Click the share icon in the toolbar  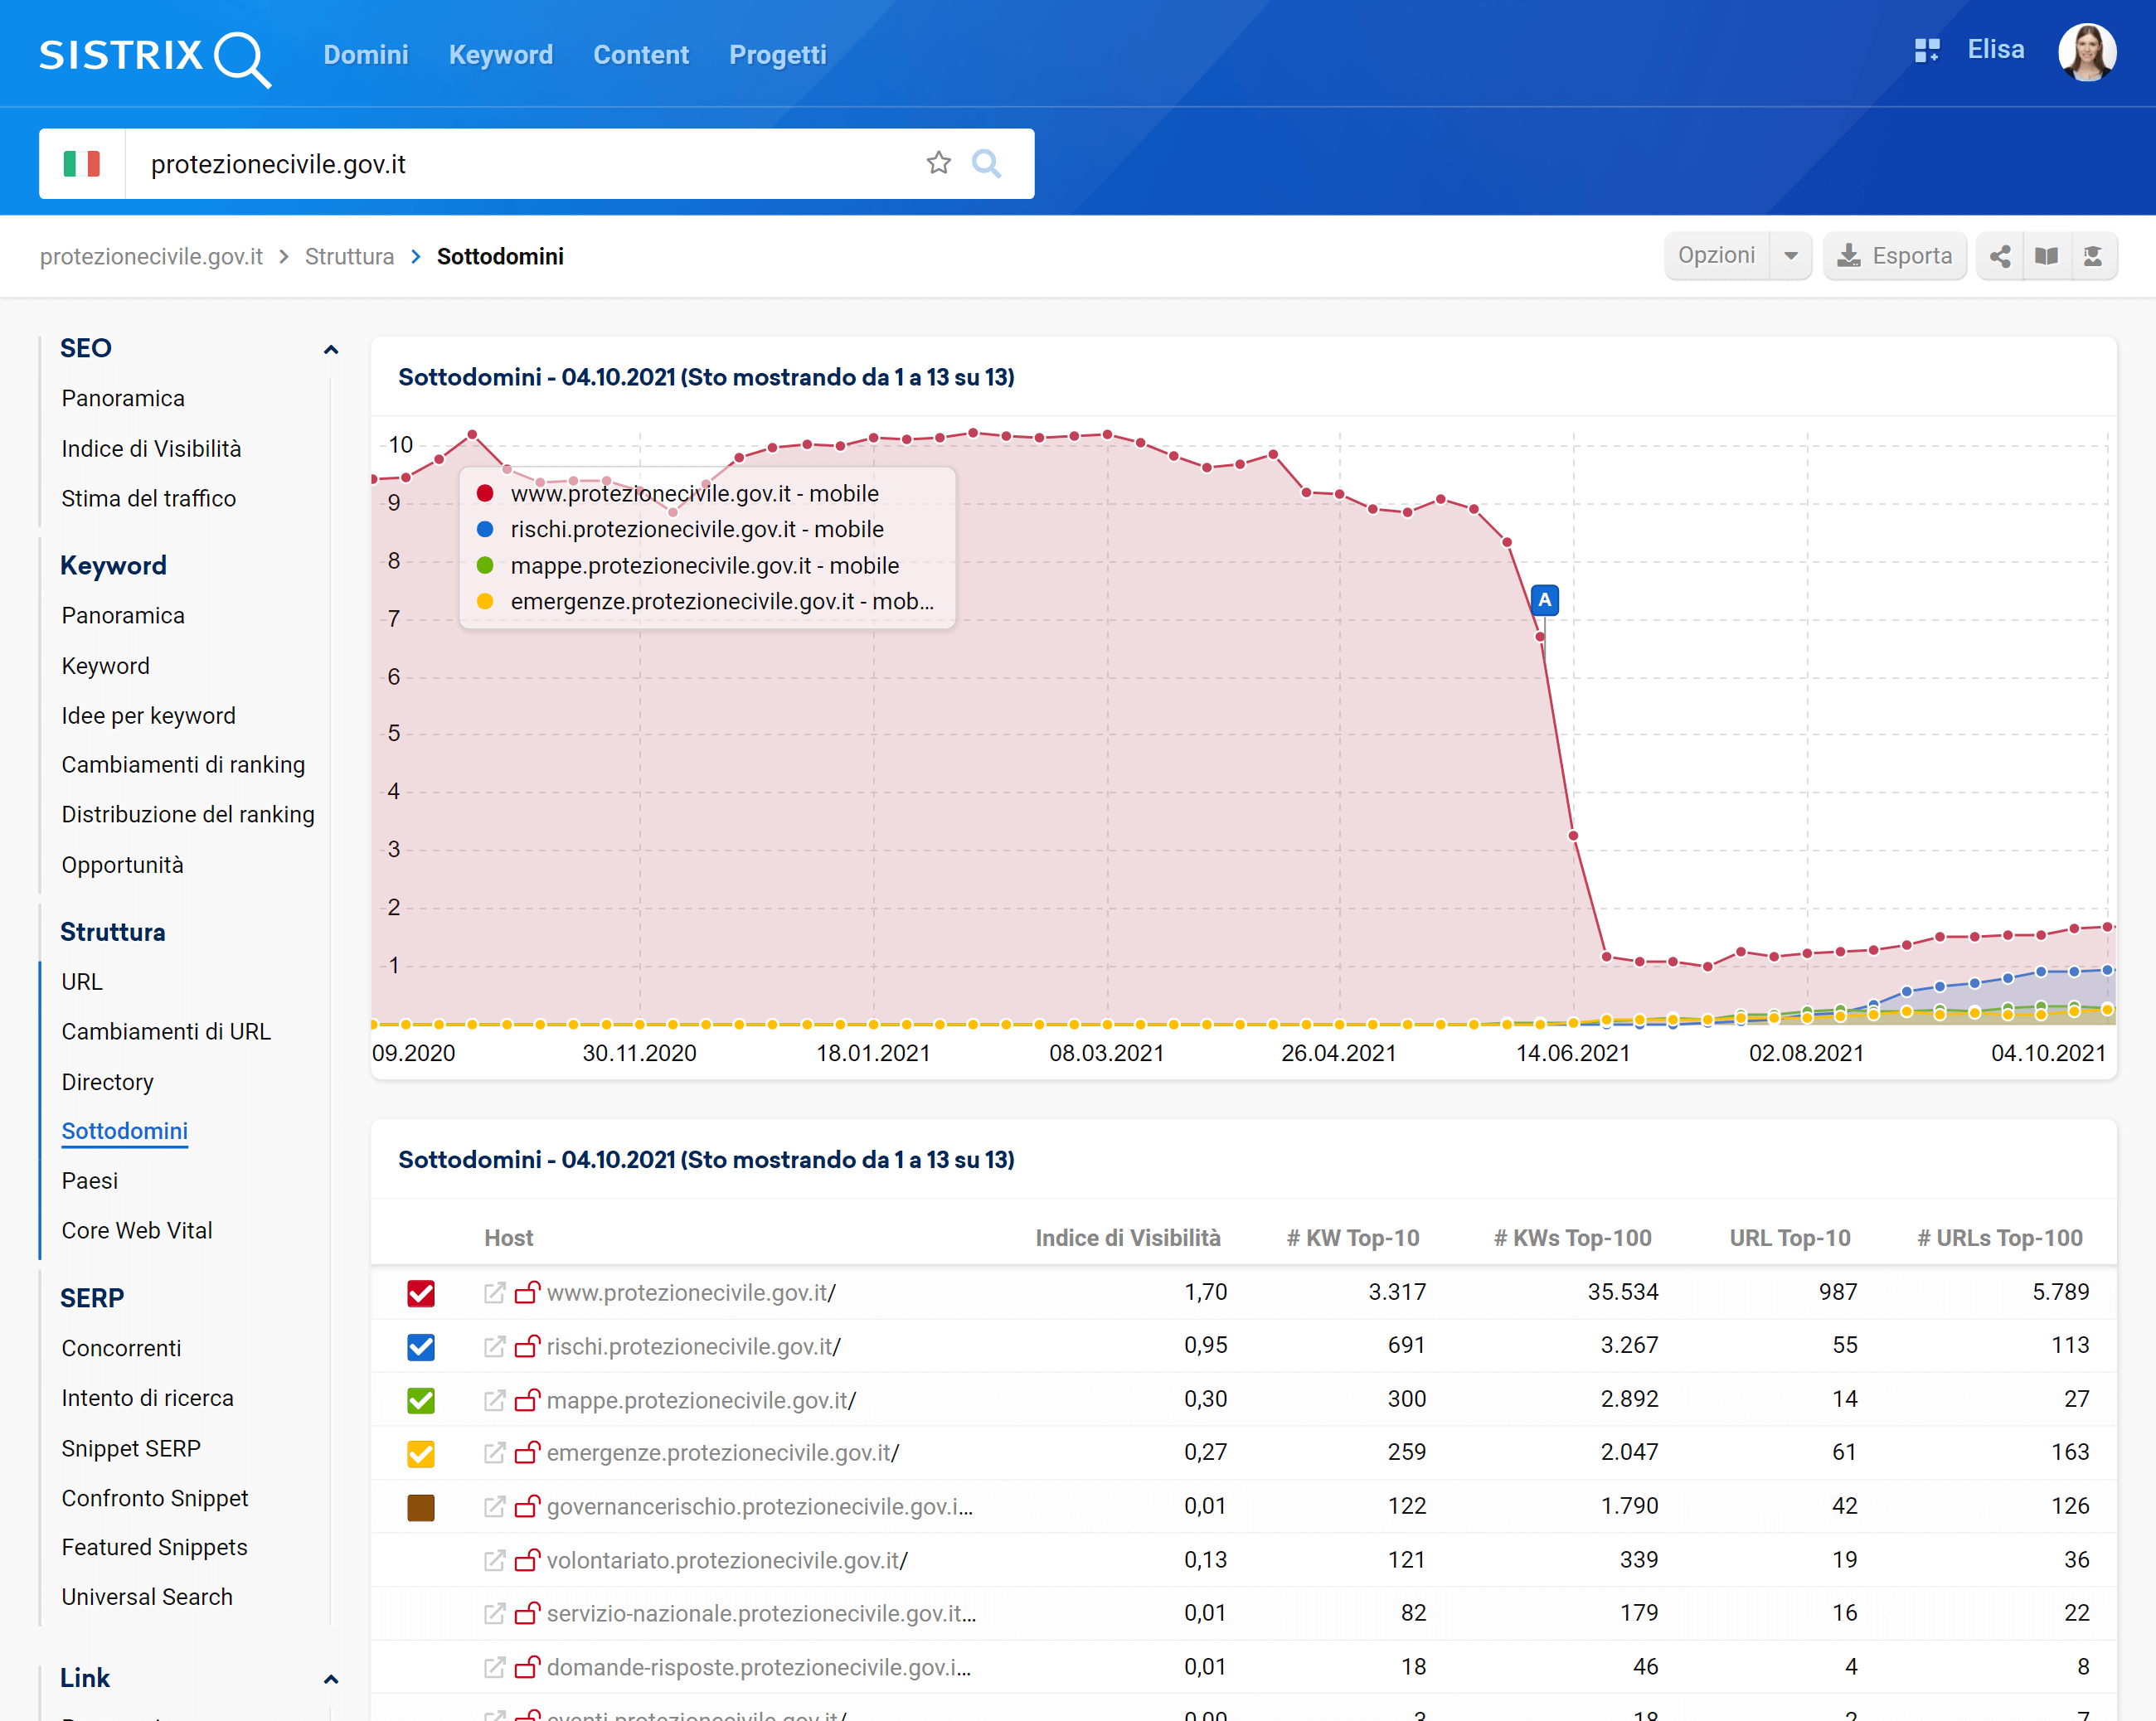(x=2000, y=257)
